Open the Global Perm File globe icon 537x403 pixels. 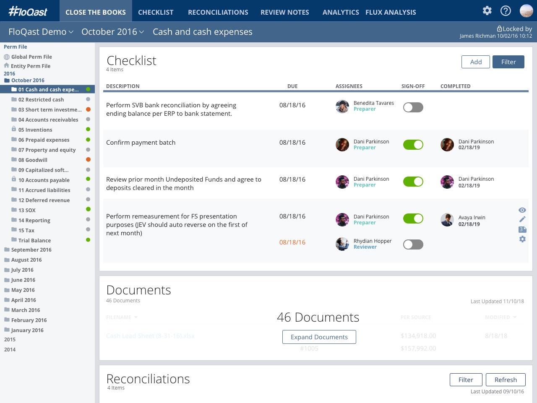7,57
